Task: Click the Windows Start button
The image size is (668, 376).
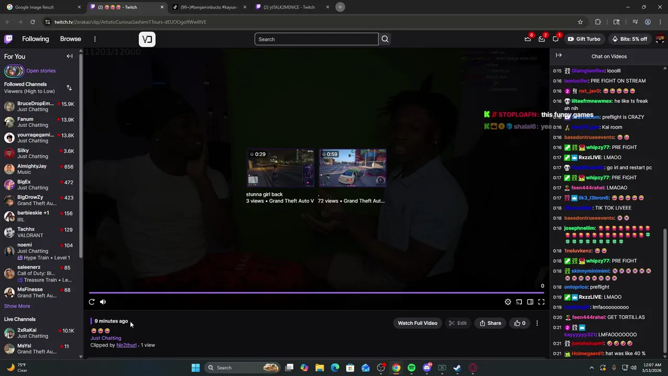Action: click(196, 368)
